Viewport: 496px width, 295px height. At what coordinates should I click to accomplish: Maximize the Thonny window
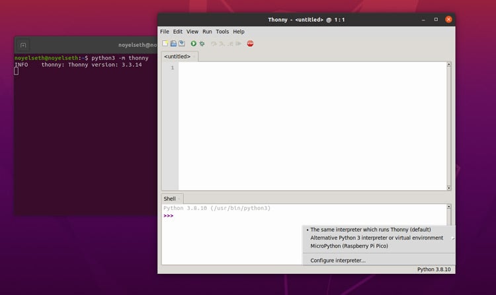(436, 20)
